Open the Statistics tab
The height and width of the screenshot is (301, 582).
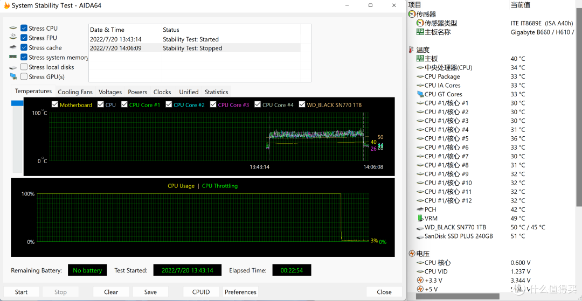(217, 92)
